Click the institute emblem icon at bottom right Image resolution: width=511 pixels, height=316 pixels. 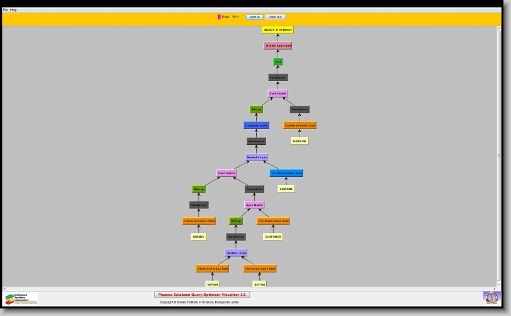click(490, 297)
